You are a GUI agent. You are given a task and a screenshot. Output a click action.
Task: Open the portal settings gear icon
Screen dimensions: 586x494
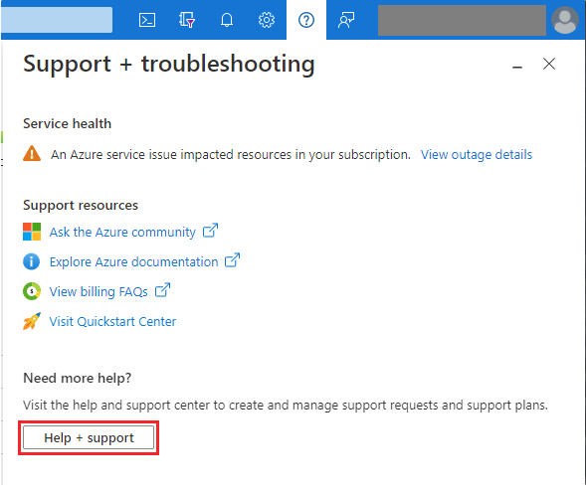pos(267,20)
